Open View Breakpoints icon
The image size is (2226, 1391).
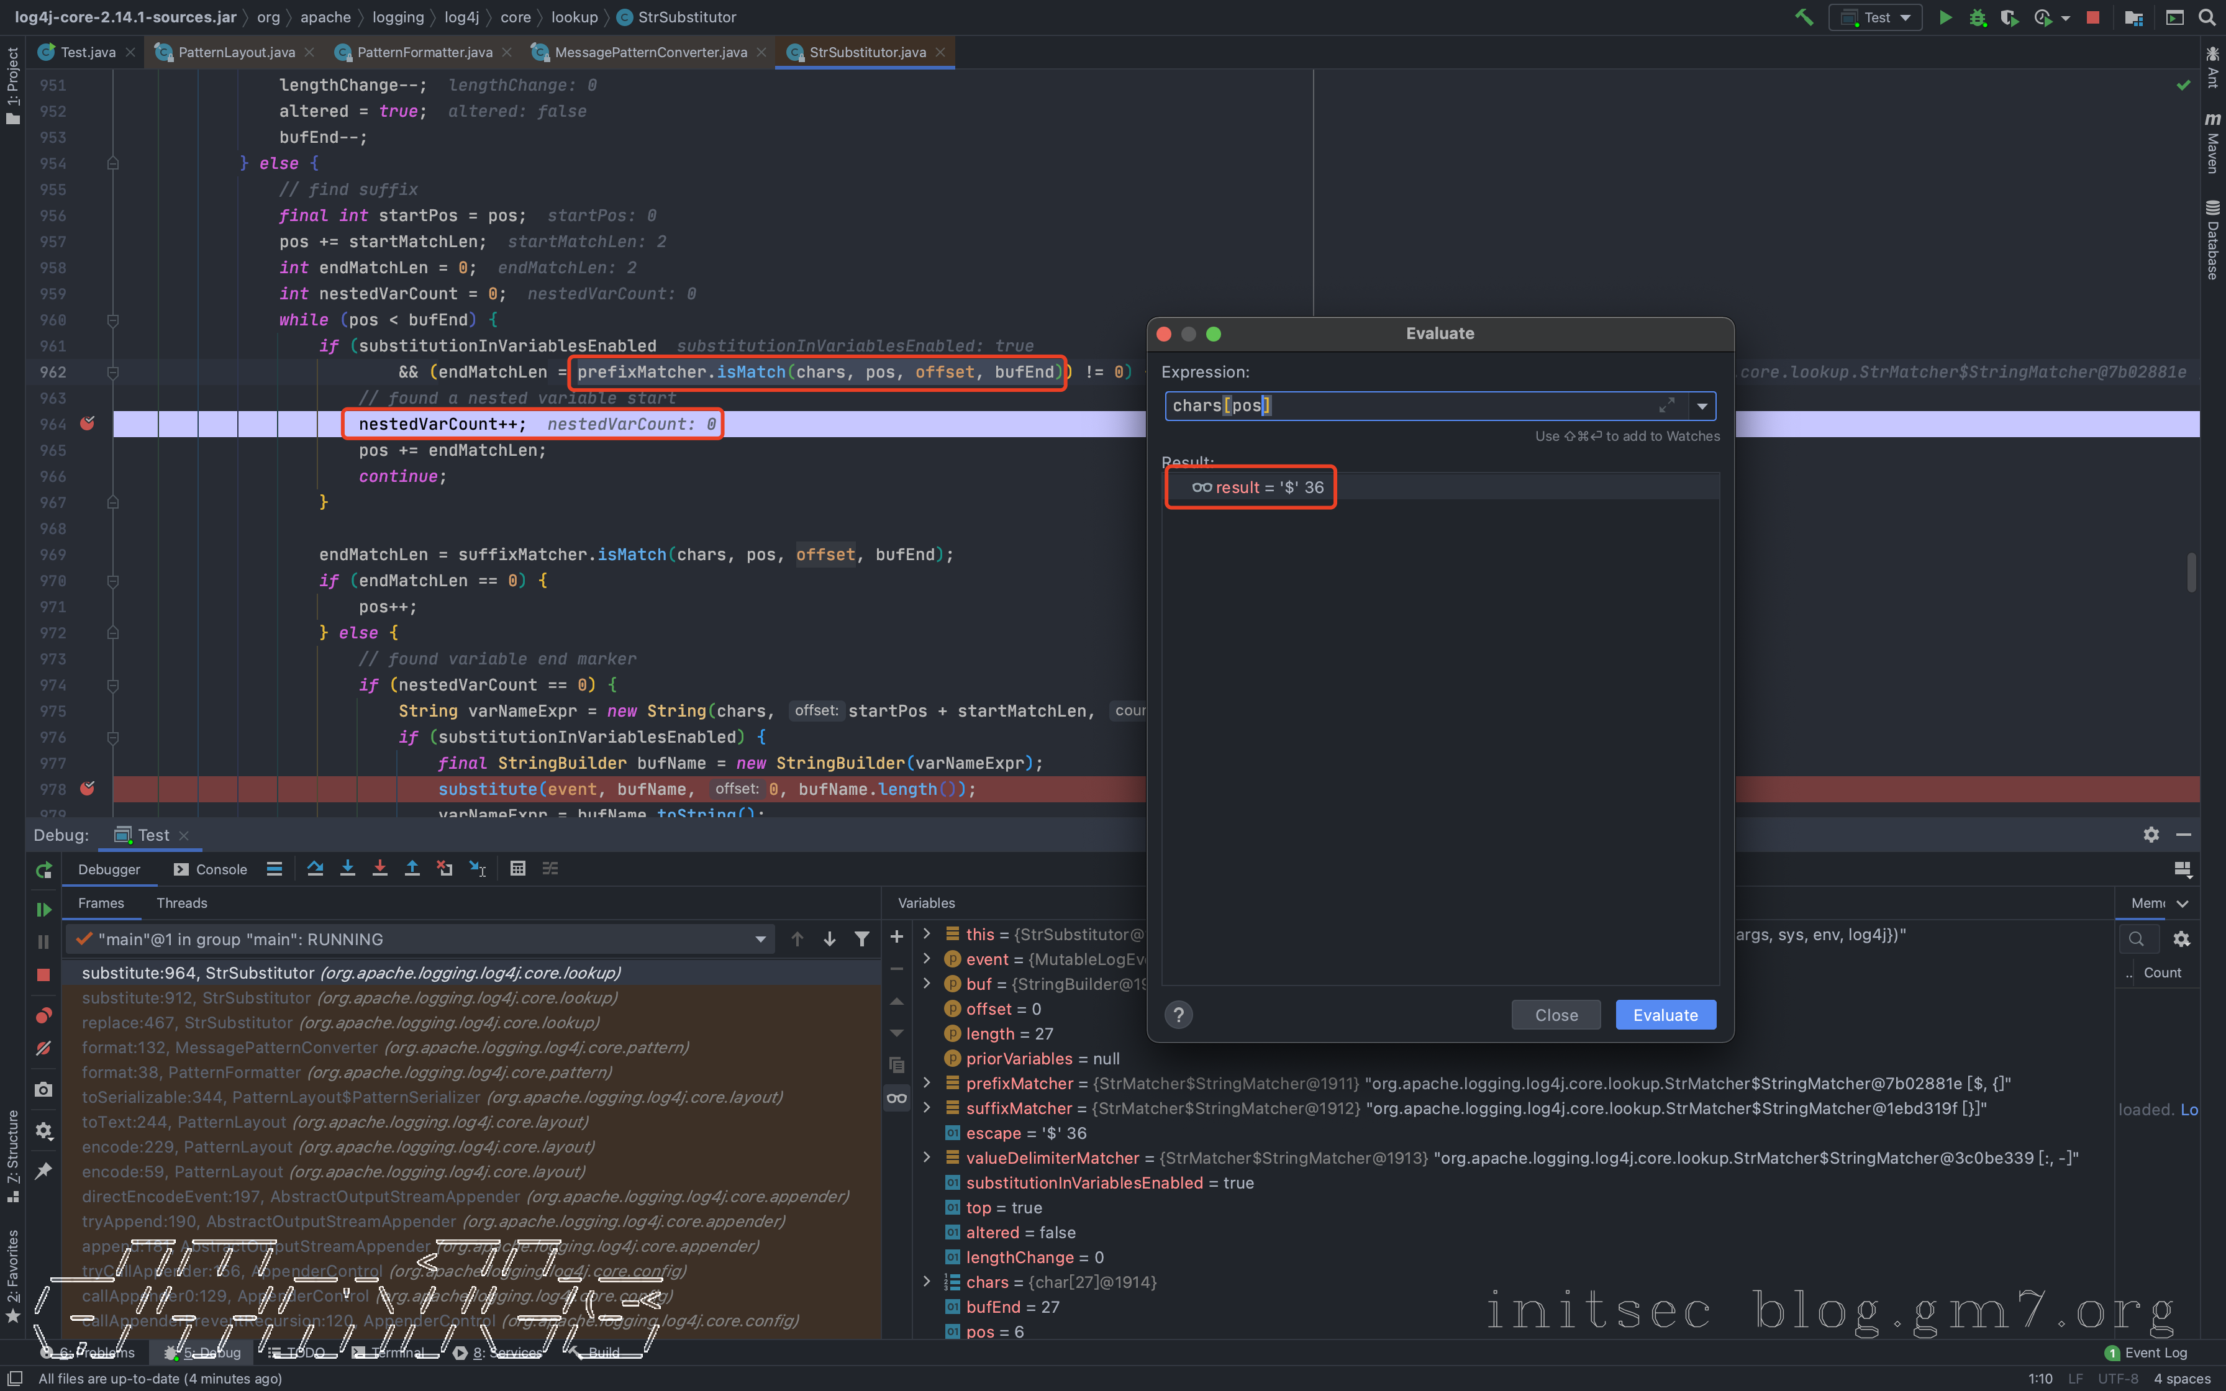[x=43, y=1016]
